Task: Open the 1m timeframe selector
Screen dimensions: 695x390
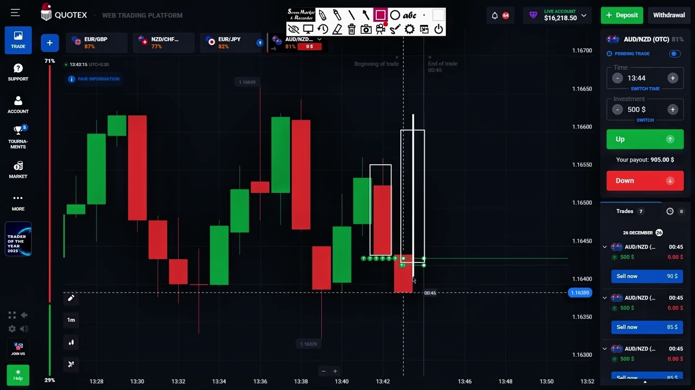Action: (x=71, y=320)
